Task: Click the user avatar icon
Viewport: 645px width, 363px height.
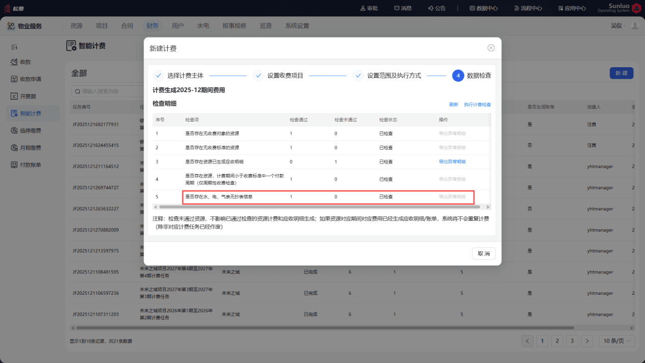Action: coord(634,26)
